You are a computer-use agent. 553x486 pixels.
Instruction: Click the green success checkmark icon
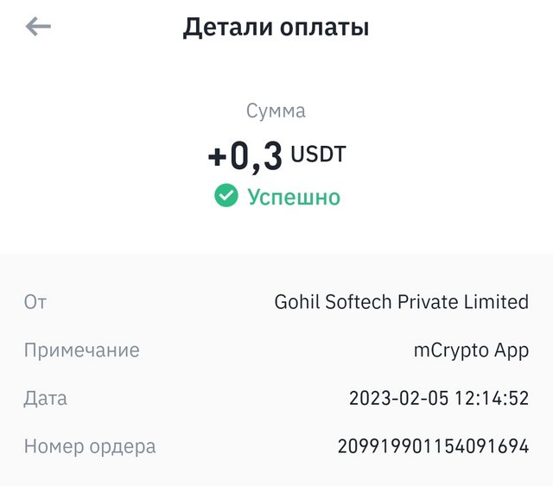point(226,195)
